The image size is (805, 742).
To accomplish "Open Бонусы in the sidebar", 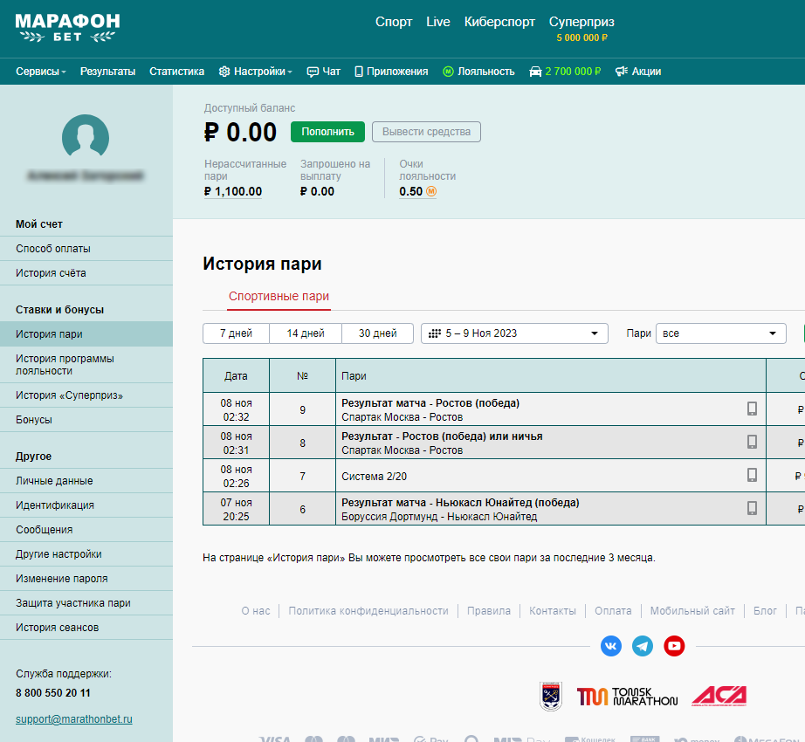I will [x=86, y=420].
